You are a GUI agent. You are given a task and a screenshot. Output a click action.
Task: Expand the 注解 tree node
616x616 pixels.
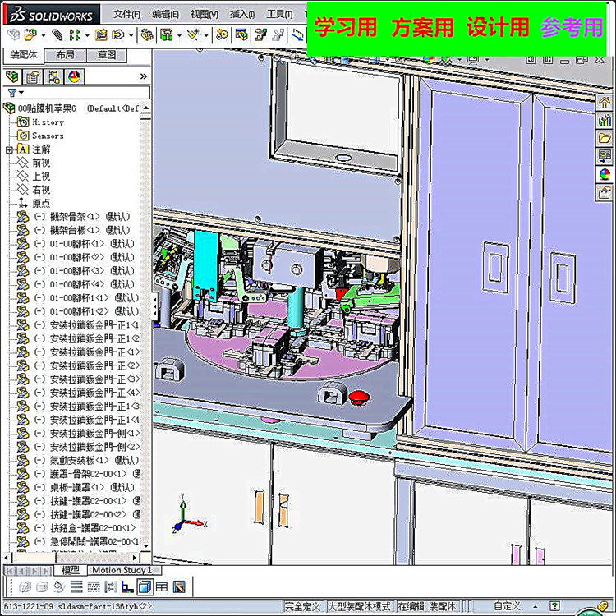coord(9,149)
